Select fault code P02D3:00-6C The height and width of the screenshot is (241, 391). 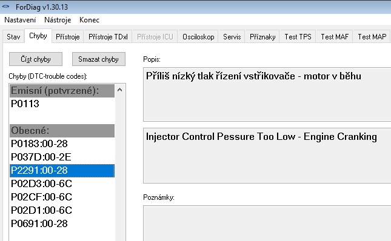coord(62,183)
